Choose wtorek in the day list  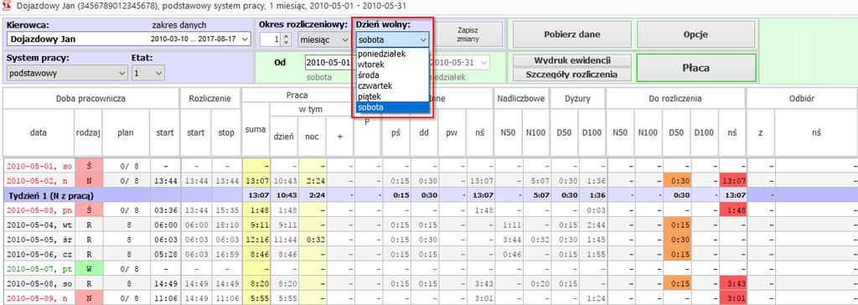pyautogui.click(x=391, y=65)
